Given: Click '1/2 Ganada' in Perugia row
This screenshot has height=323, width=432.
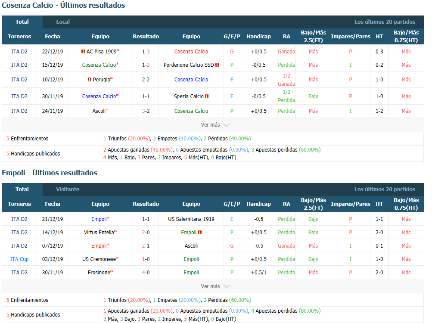Looking at the screenshot, I should pos(286,80).
